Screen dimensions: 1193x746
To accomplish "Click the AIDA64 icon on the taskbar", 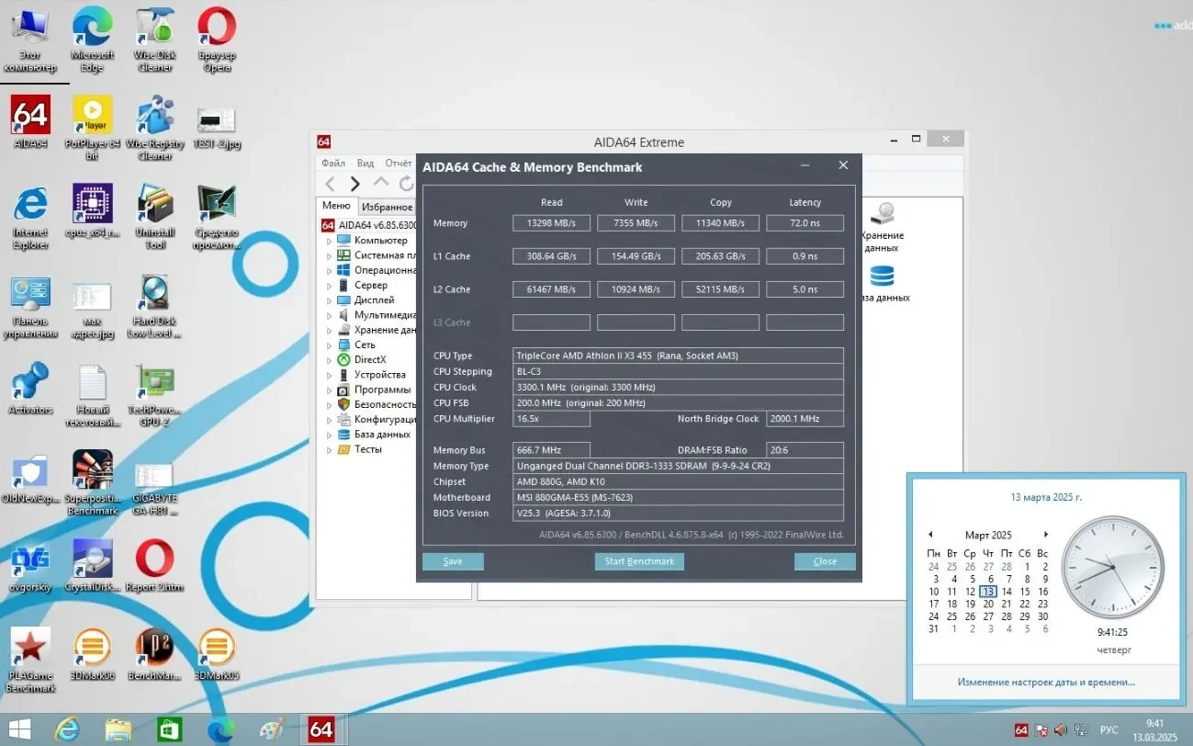I will [321, 729].
